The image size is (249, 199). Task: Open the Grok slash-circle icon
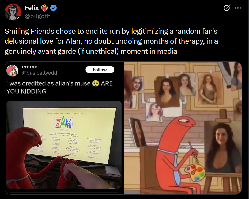[226, 8]
